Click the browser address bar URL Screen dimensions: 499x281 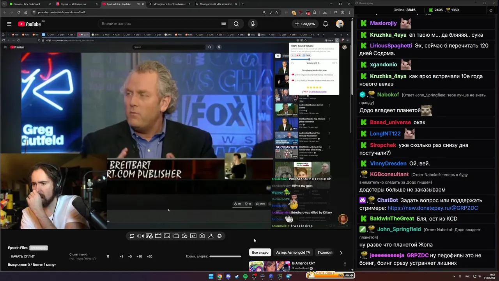click(62, 12)
